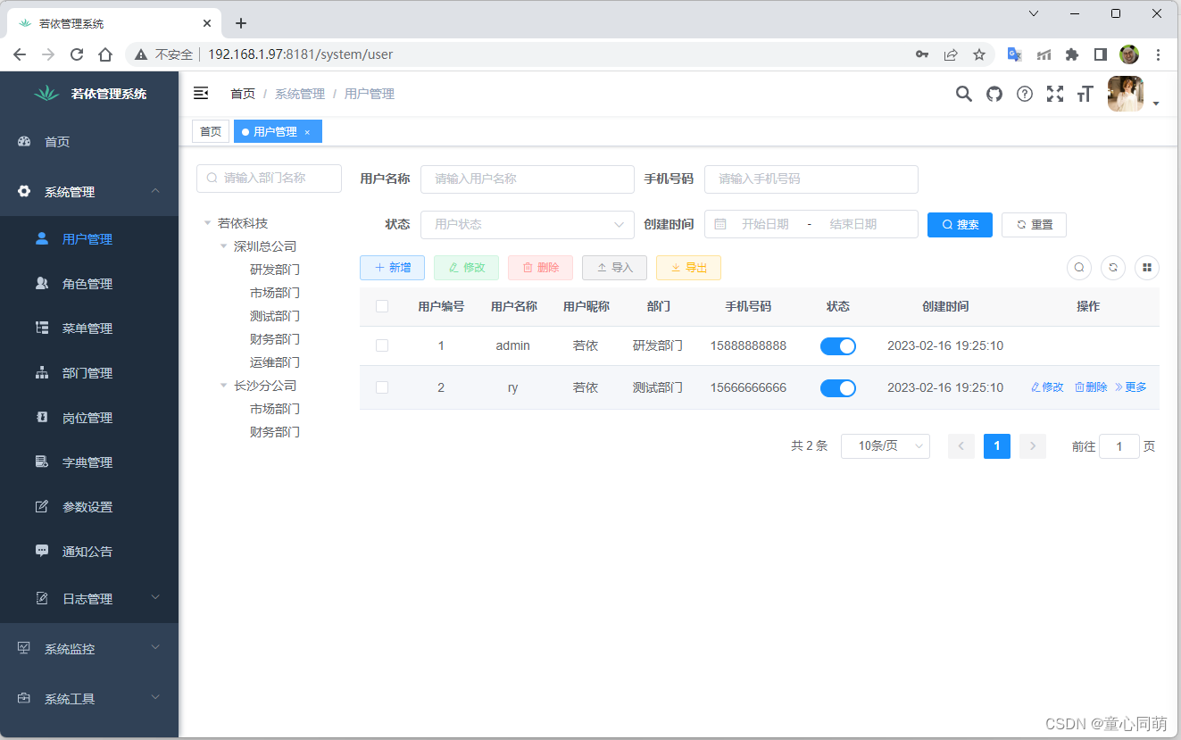1181x740 pixels.
Task: Open the saved passwords key icon
Action: 922,54
